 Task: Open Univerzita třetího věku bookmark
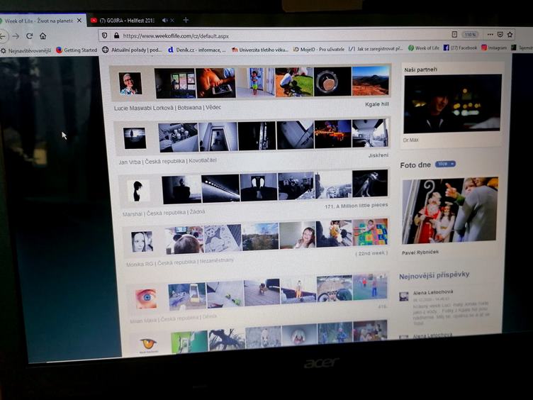point(259,50)
